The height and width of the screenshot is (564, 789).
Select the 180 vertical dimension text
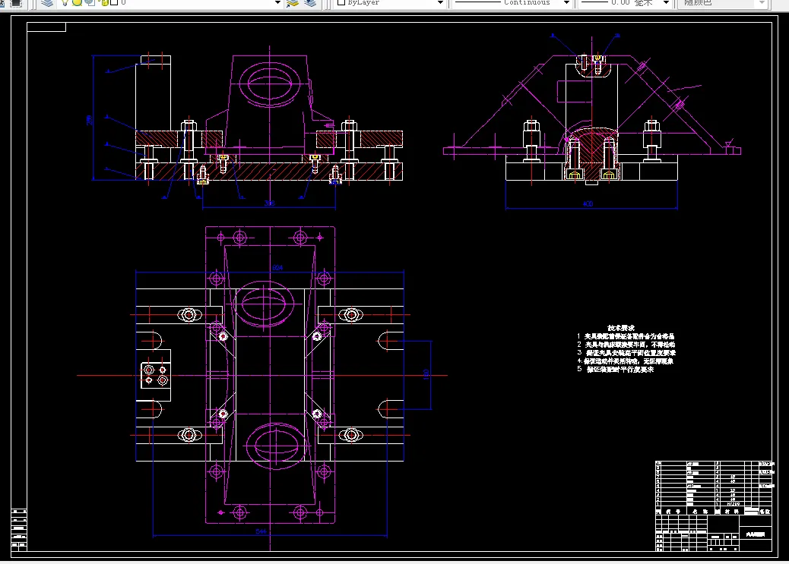[426, 374]
